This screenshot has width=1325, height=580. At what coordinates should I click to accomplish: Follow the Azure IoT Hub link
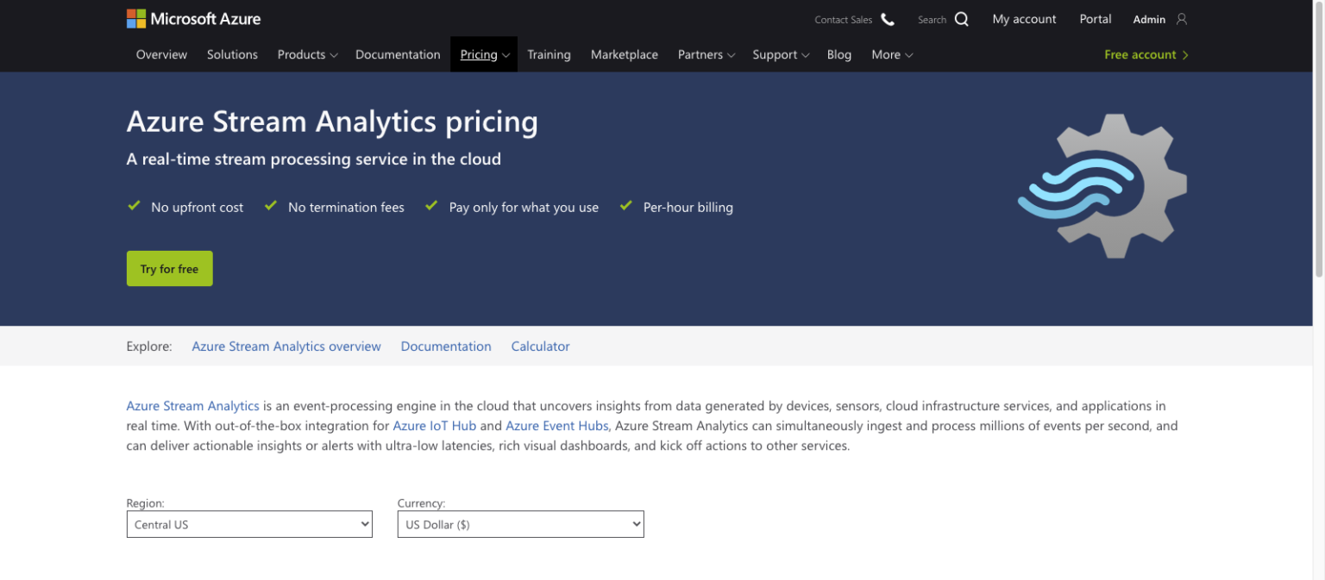(x=434, y=425)
